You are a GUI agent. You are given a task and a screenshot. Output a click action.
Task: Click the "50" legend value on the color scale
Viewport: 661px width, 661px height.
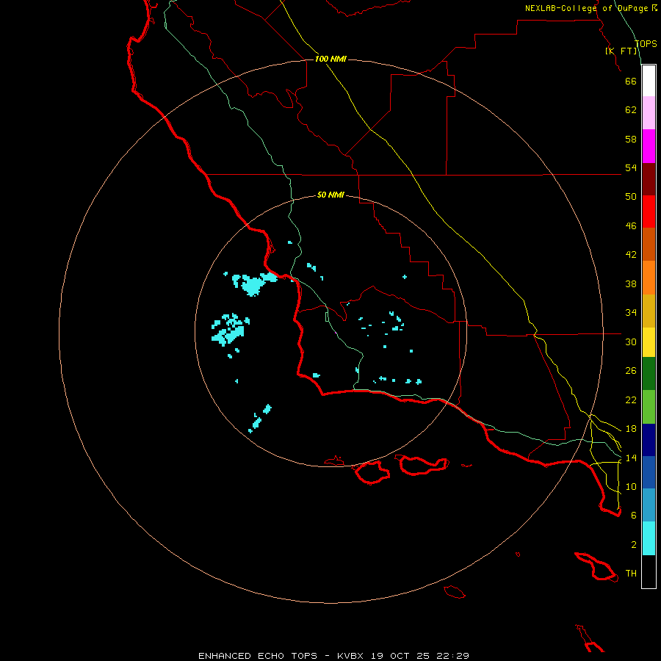[631, 197]
